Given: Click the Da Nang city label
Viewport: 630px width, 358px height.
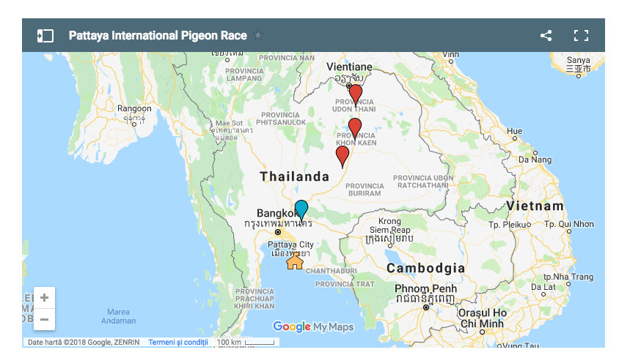Looking at the screenshot, I should 535,160.
